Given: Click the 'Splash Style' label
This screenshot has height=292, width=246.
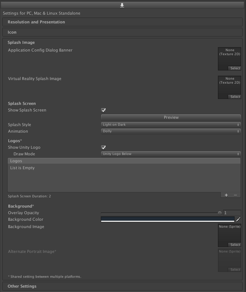Looking at the screenshot, I should tap(19, 125).
